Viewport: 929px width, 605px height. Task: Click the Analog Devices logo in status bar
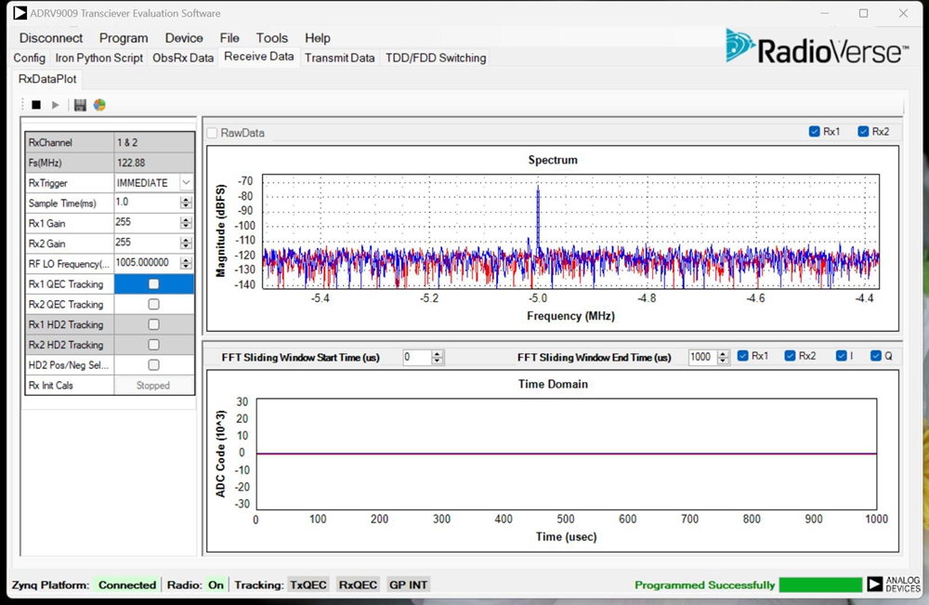tap(893, 585)
